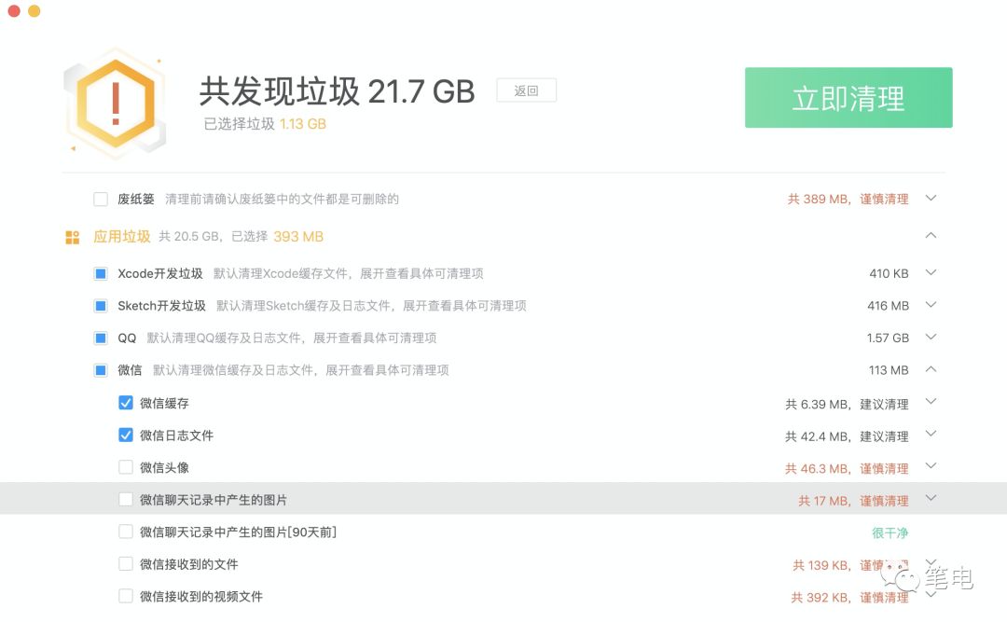The width and height of the screenshot is (1007, 622).
Task: Click the 立即清理 button
Action: pos(848,97)
